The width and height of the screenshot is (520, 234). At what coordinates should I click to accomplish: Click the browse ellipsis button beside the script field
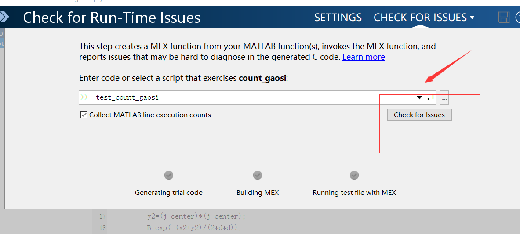click(x=444, y=98)
